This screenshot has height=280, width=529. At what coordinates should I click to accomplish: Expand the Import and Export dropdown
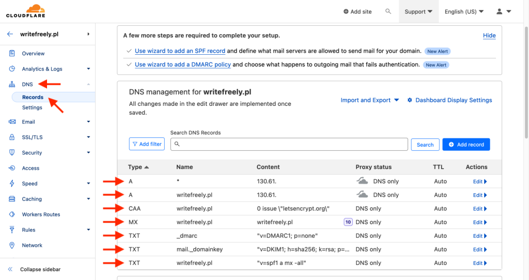coord(369,100)
